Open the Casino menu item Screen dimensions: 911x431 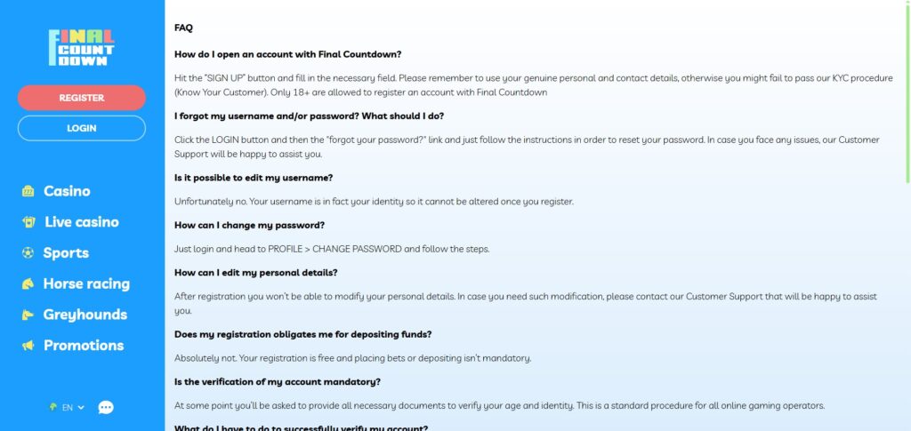coord(67,191)
